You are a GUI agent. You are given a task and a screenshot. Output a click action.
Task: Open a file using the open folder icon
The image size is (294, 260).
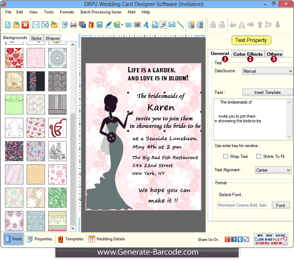pyautogui.click(x=17, y=25)
